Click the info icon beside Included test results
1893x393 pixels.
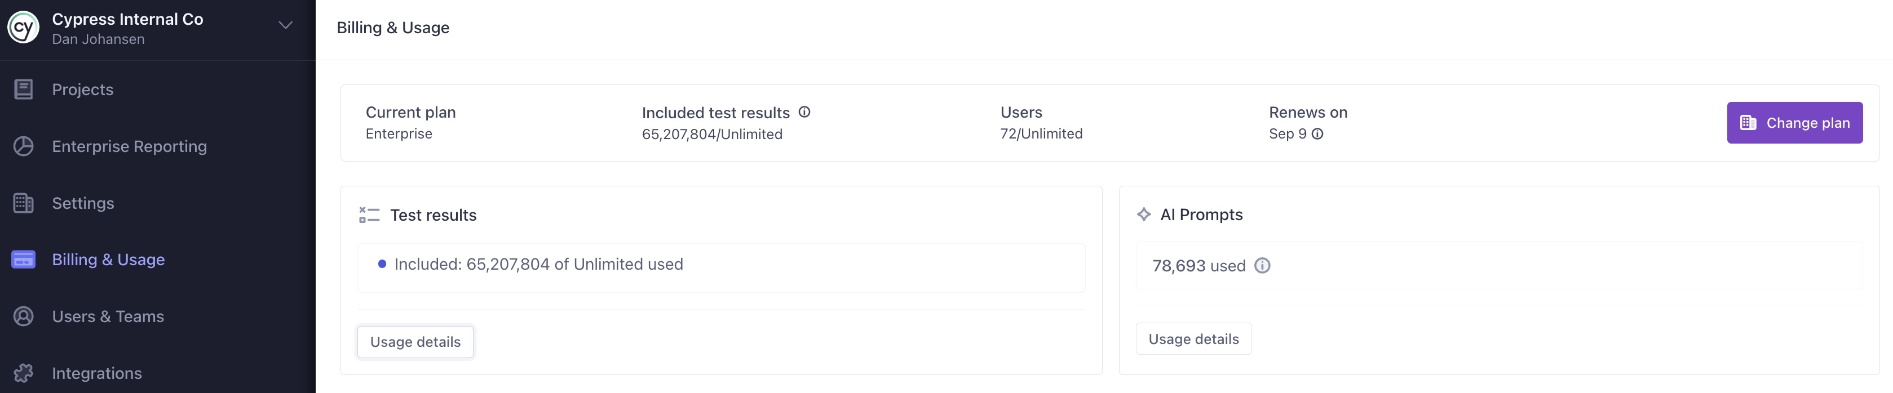(x=804, y=111)
